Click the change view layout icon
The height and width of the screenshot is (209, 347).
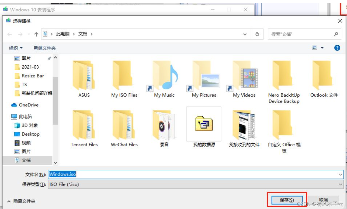click(314, 48)
